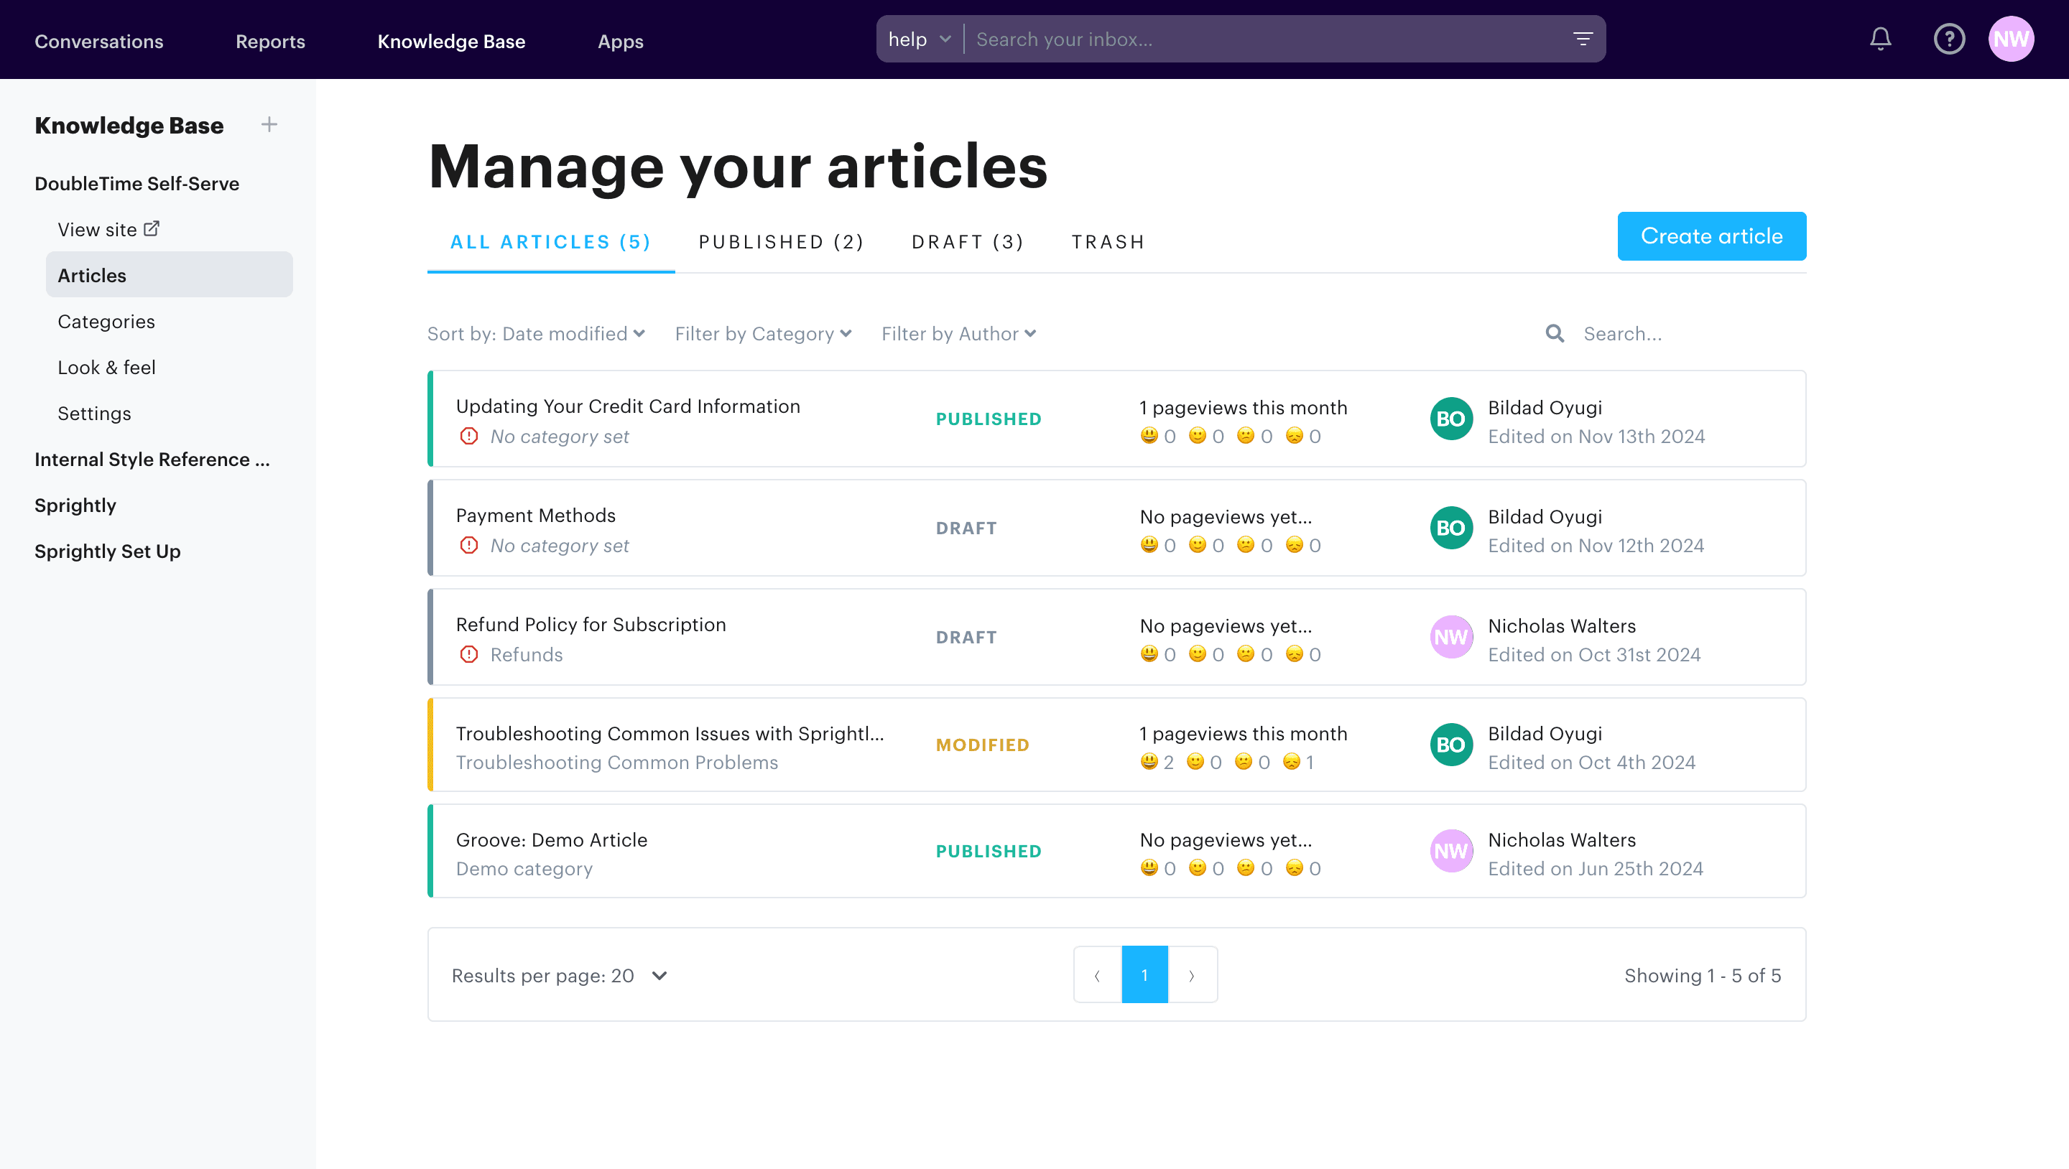Go to next page with right arrow

pyautogui.click(x=1192, y=974)
